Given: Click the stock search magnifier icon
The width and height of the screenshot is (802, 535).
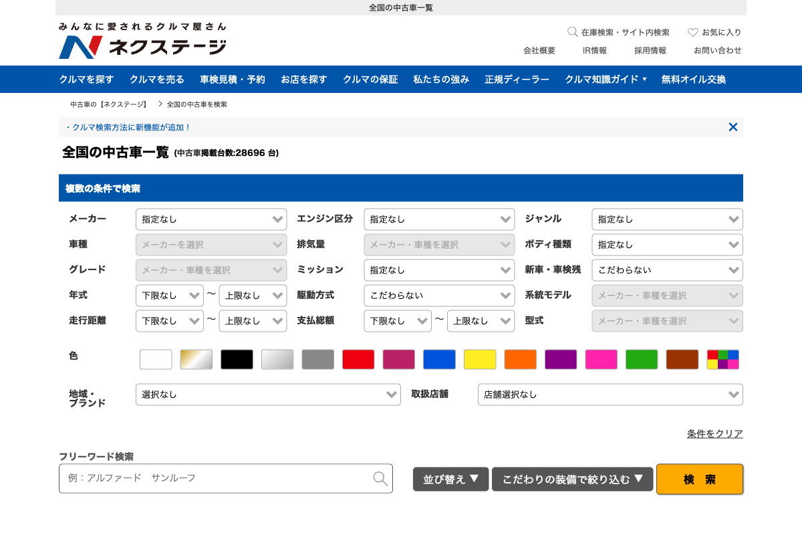Looking at the screenshot, I should [572, 31].
